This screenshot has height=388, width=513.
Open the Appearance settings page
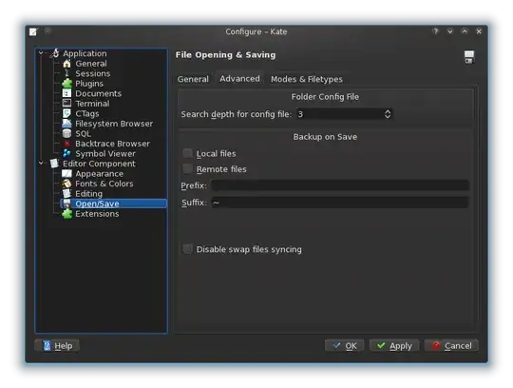[100, 173]
